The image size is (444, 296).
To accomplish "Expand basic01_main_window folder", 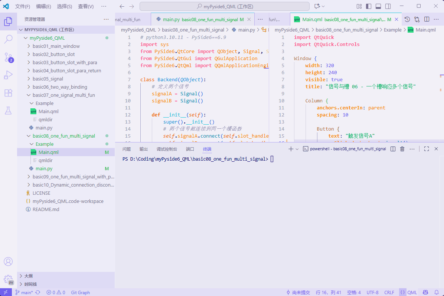I will [x=66, y=46].
